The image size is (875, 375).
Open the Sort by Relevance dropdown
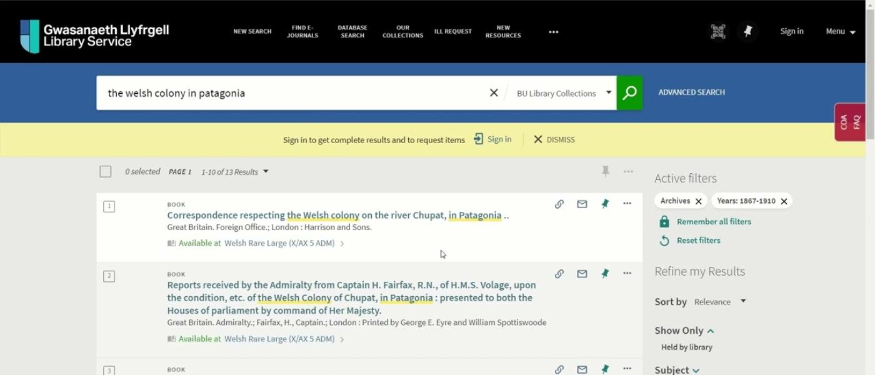[x=720, y=302]
